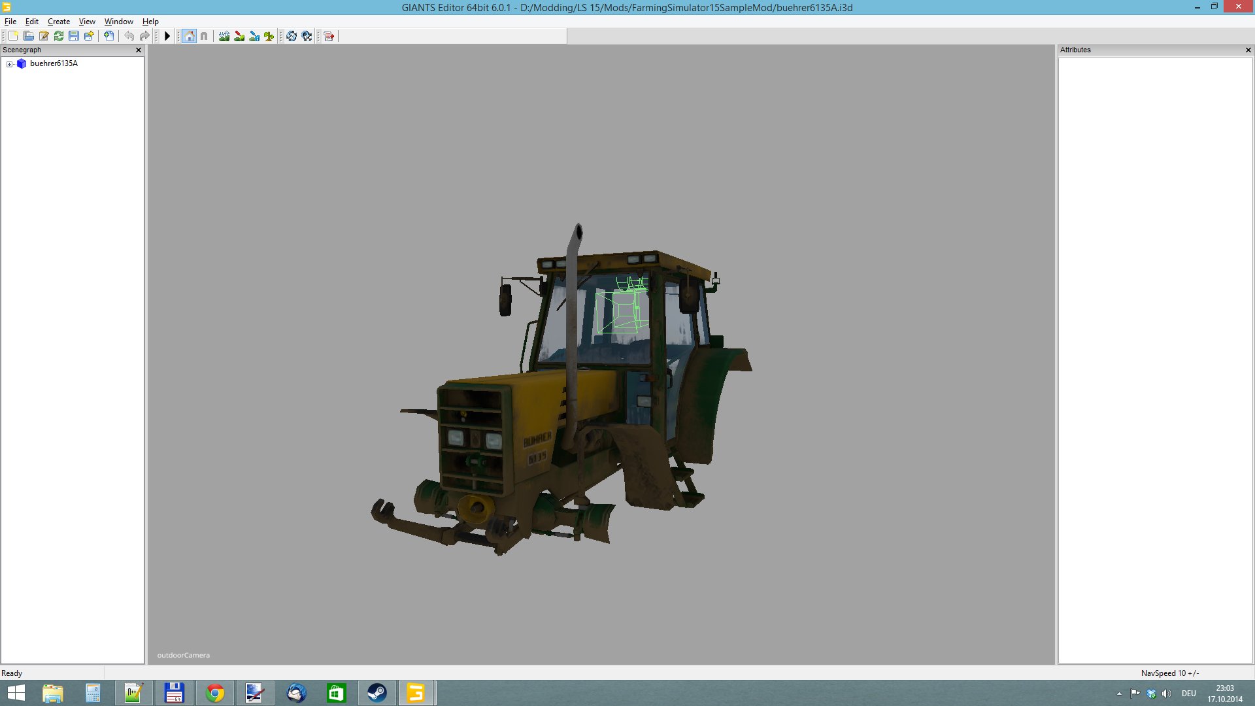
Task: Click the DEU input language indicator
Action: tap(1189, 694)
